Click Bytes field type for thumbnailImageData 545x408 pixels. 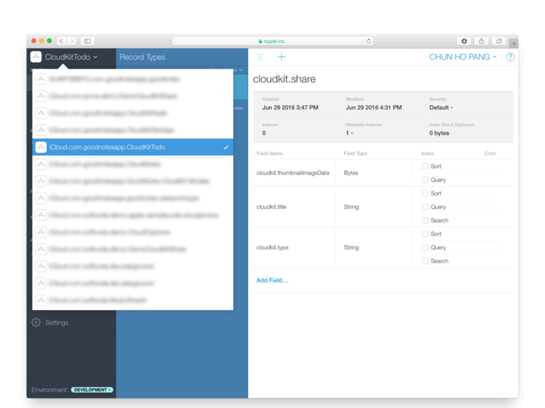351,173
